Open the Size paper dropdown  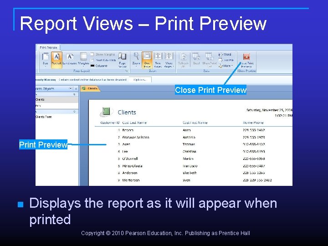pyautogui.click(x=46, y=60)
